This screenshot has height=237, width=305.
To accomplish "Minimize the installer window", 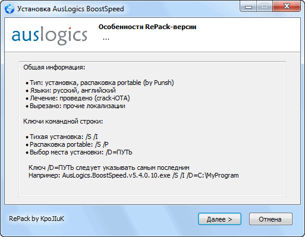I will (248, 6).
